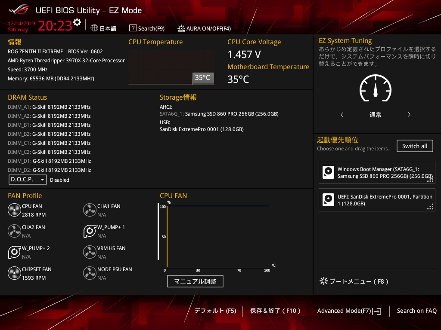Image resolution: width=441 pixels, height=330 pixels.
Task: Click the Search question mark icon
Action: coord(133,28)
